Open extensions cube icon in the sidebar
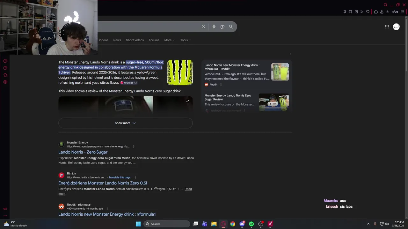This screenshot has height=229, width=408. tap(5, 75)
